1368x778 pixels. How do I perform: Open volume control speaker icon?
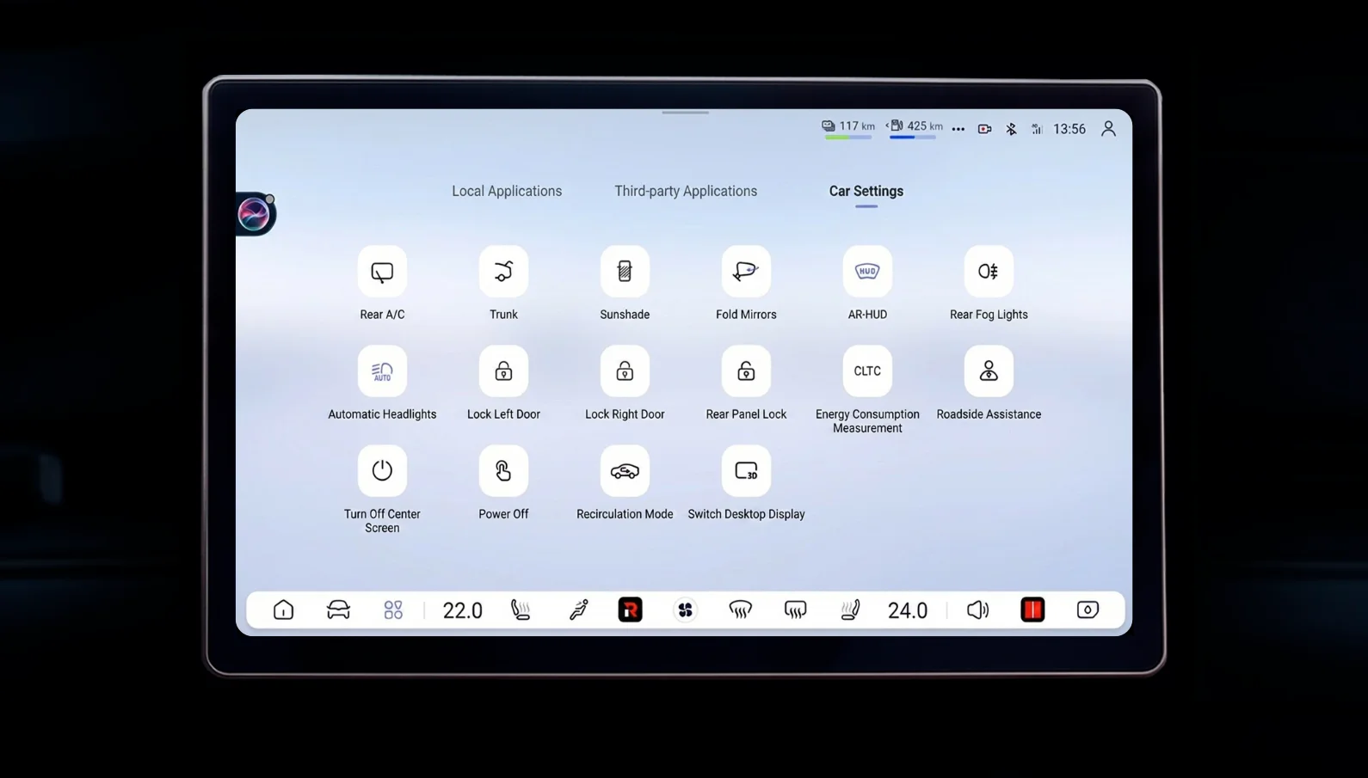977,610
